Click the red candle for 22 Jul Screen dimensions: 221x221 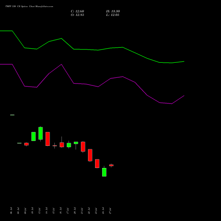[x=90, y=155]
